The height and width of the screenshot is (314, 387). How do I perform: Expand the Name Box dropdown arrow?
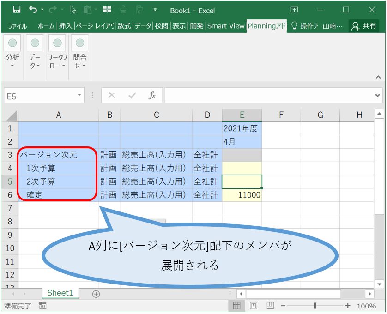pyautogui.click(x=79, y=96)
